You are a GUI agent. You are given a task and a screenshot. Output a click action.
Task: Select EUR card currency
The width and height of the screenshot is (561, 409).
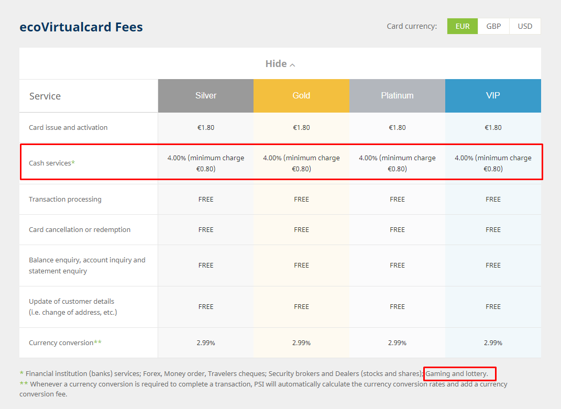click(x=462, y=26)
